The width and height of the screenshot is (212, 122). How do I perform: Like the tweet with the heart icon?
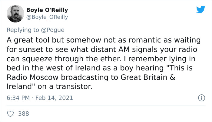[10, 114]
